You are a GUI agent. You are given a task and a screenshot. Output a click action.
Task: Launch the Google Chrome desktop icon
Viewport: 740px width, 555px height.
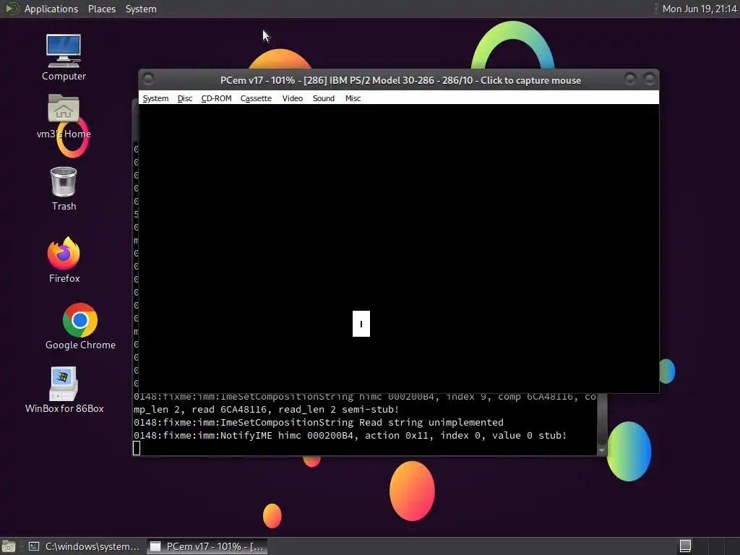pos(80,327)
